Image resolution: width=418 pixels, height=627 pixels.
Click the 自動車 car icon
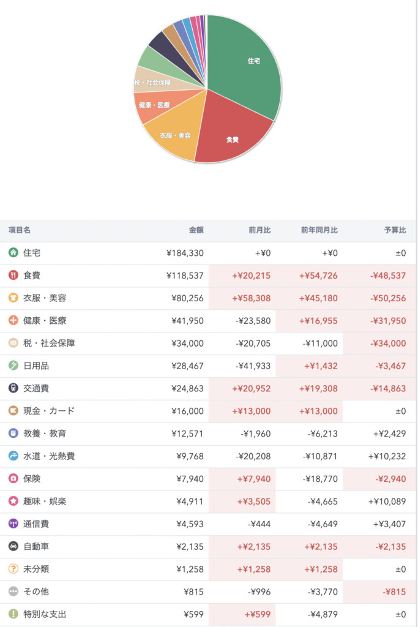pyautogui.click(x=13, y=547)
